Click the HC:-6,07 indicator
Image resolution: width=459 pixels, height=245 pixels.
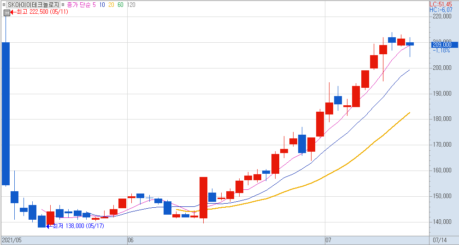(441, 10)
